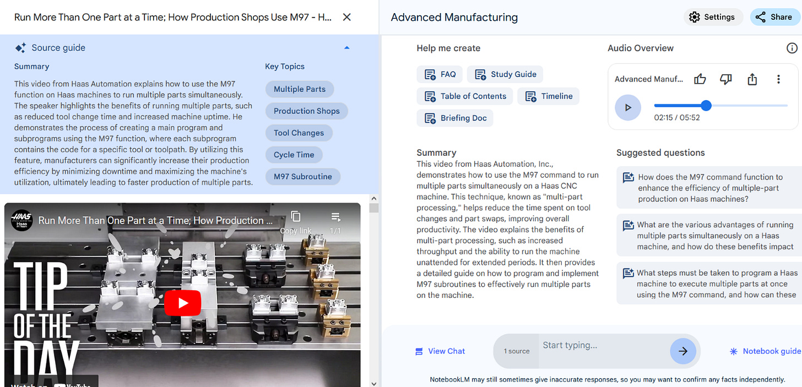Viewport: 802px width, 387px height.
Task: Give thumbs up to audio overview
Action: click(700, 79)
